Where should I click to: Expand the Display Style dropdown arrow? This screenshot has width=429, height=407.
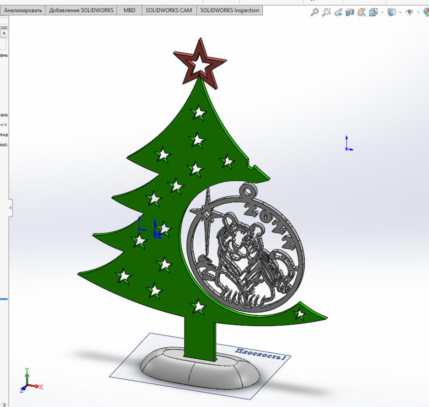coord(400,13)
